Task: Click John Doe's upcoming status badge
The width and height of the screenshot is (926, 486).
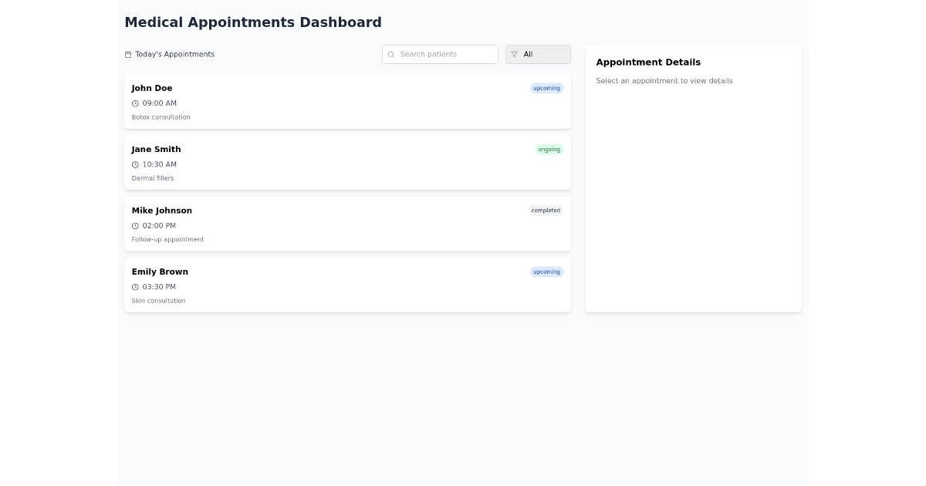Action: 546,88
